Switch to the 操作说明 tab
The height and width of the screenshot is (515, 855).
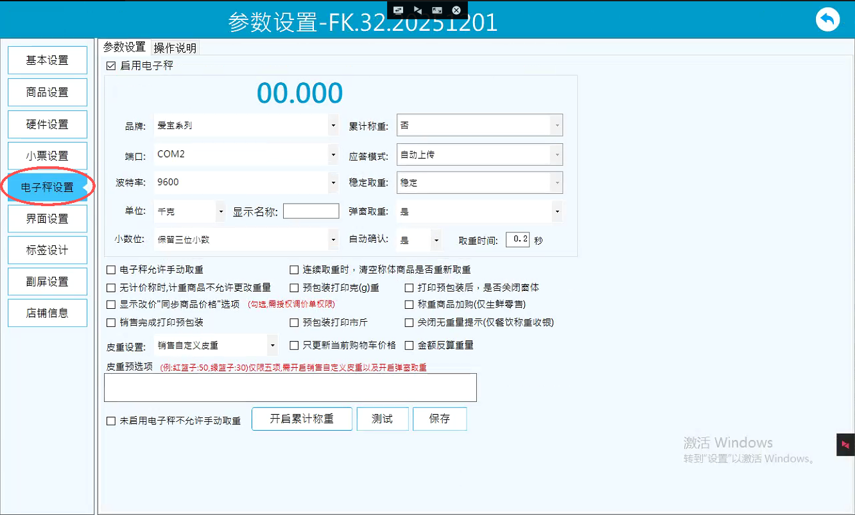pos(175,48)
